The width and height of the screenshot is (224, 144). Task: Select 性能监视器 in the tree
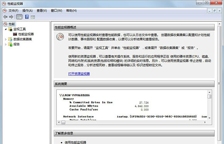[26, 34]
